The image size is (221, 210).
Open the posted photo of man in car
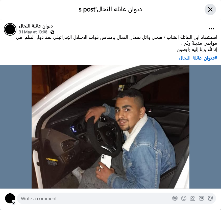111,127
